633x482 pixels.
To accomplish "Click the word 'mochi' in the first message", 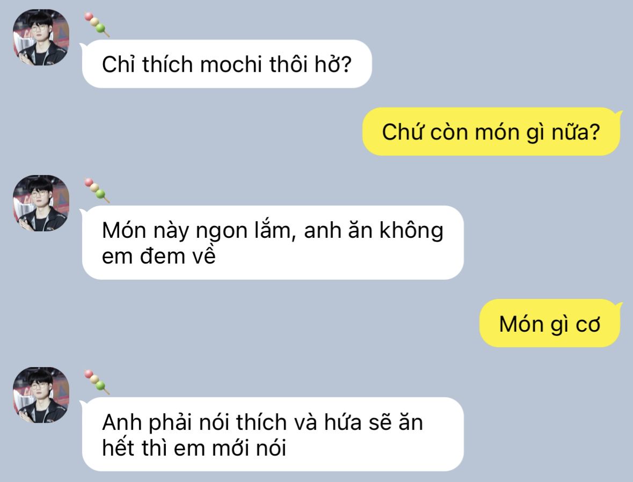I will click(231, 64).
